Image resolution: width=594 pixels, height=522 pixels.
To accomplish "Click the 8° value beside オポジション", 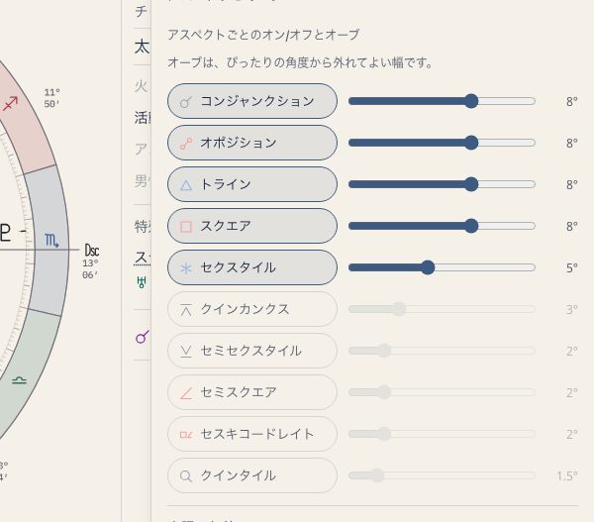I will (x=572, y=144).
